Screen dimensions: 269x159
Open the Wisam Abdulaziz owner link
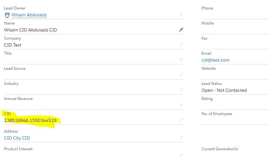(x=29, y=15)
